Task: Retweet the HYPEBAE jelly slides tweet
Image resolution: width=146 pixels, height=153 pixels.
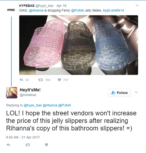Action: [x=41, y=80]
